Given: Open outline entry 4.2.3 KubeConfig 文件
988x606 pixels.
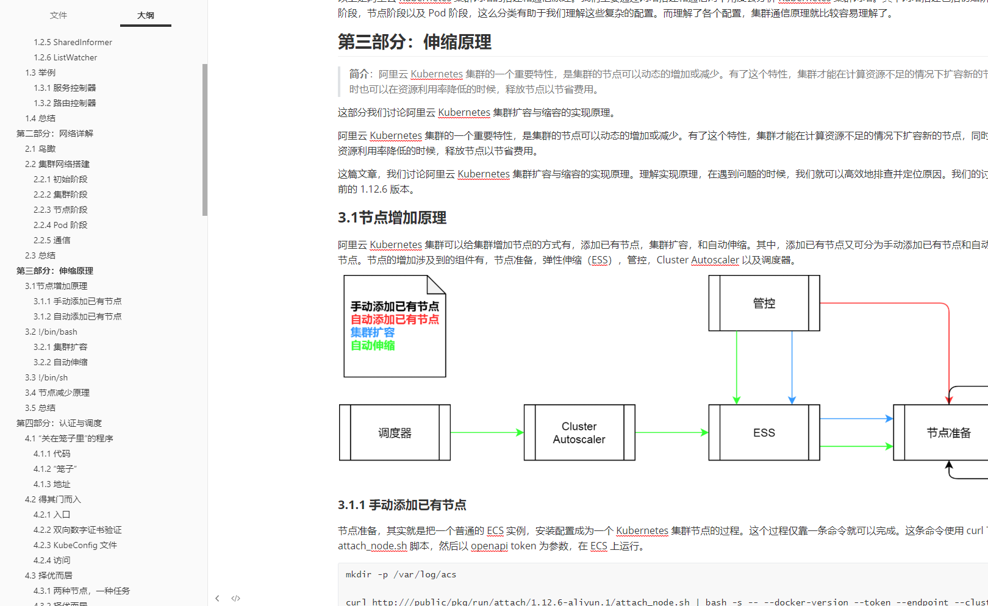Looking at the screenshot, I should [75, 545].
